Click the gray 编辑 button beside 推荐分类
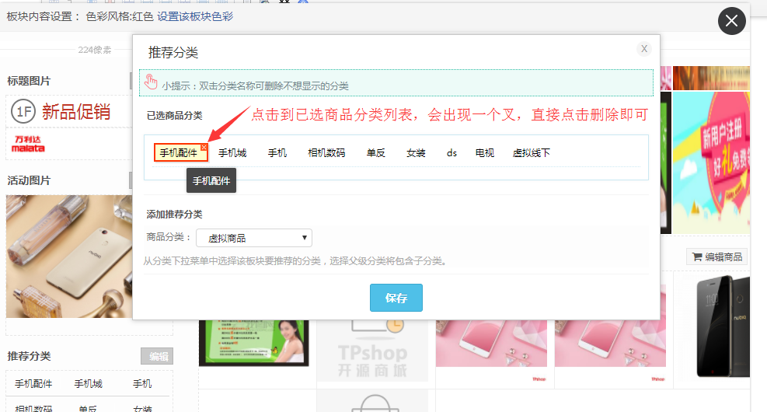 click(x=158, y=356)
